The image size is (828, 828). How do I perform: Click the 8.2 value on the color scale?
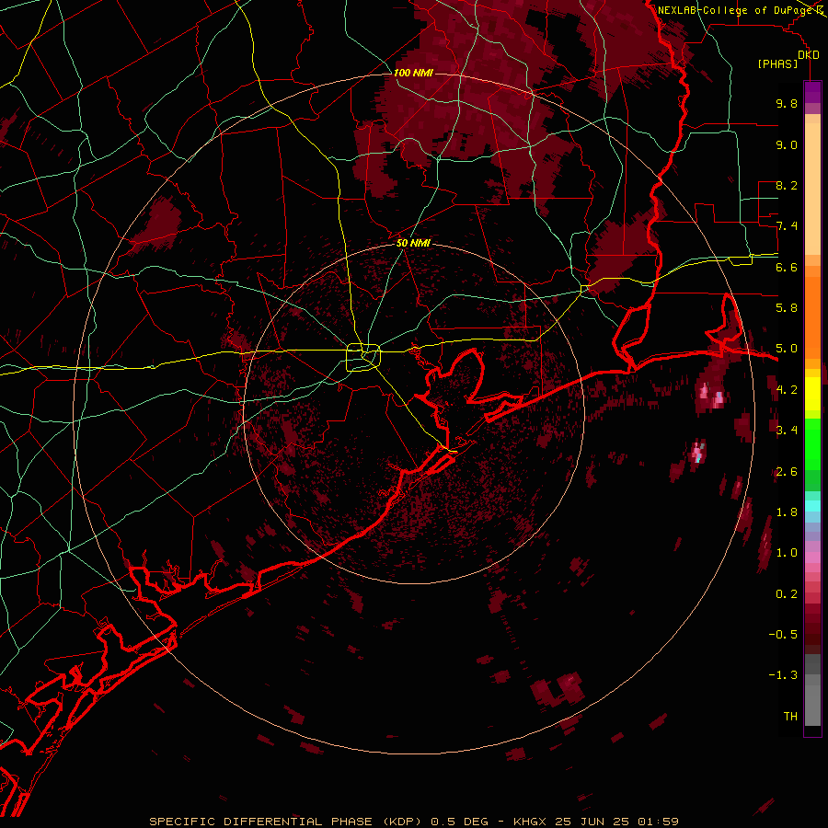click(787, 185)
